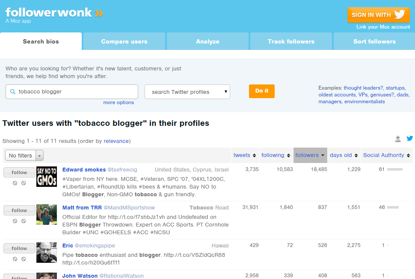The height and width of the screenshot is (279, 415).
Task: Click Hawaii location text
Action: 220,246
